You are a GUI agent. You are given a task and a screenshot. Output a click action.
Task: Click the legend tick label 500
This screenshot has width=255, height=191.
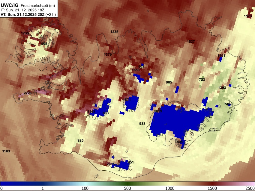pos(127,188)
